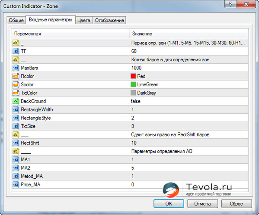Select the Входные параметры tab
The width and height of the screenshot is (259, 215).
(x=51, y=20)
